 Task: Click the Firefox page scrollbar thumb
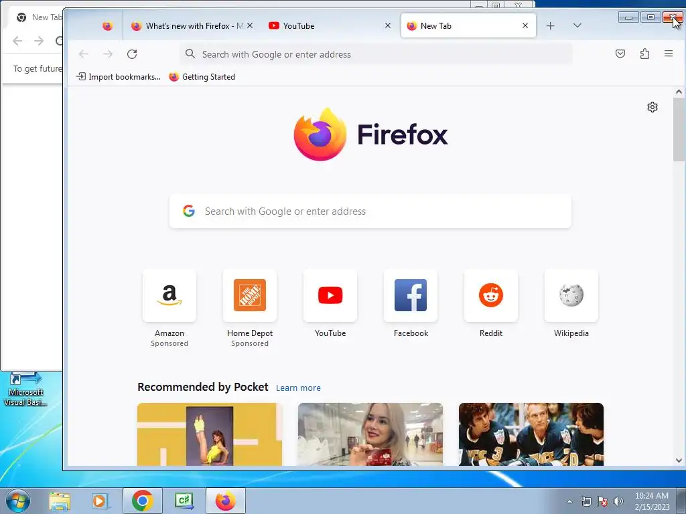[x=679, y=129]
